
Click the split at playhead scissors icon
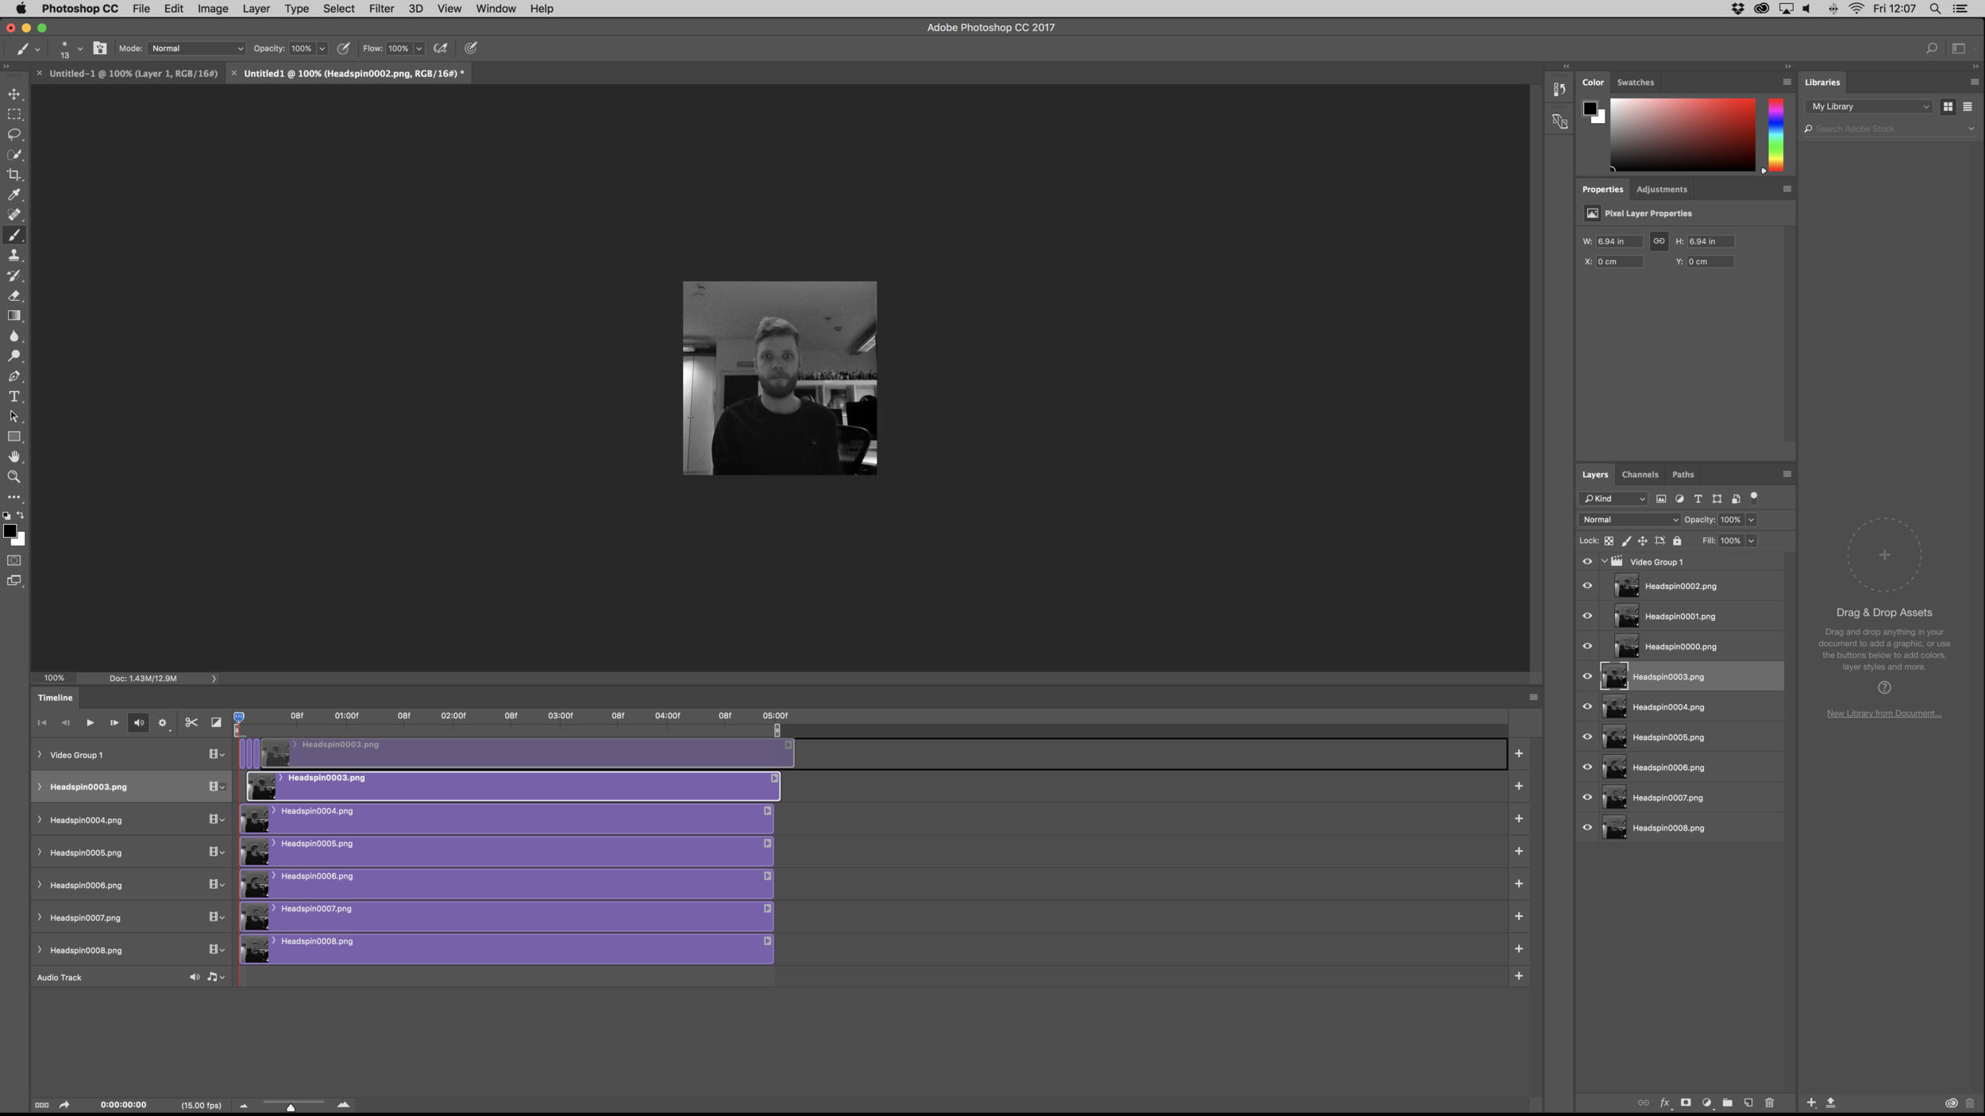click(191, 722)
